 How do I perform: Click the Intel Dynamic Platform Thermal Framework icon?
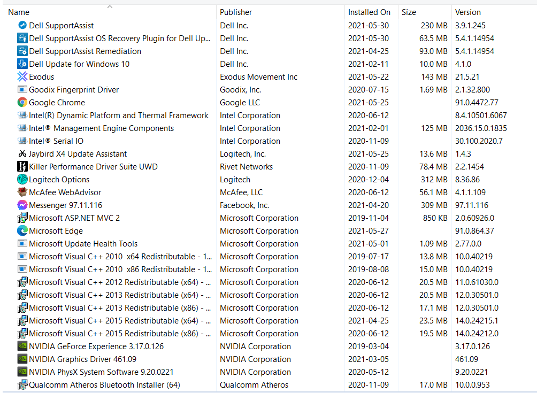click(x=22, y=115)
